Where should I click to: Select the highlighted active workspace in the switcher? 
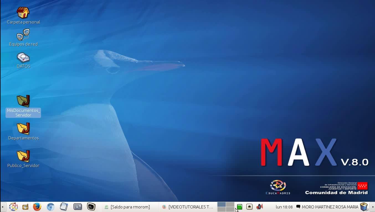click(x=222, y=204)
